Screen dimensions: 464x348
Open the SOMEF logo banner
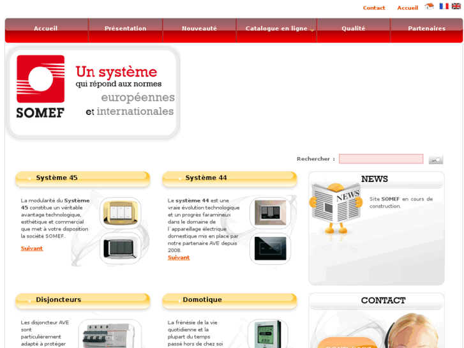click(x=93, y=92)
